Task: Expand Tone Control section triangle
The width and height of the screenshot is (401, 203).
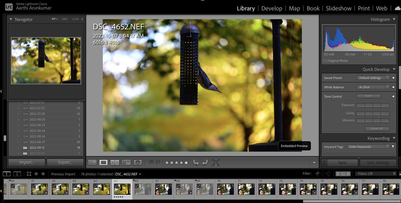Action: (x=393, y=97)
